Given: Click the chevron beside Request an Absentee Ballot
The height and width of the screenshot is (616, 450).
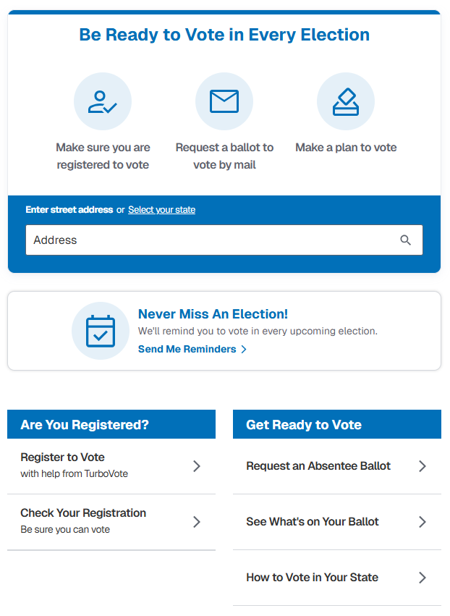Looking at the screenshot, I should (423, 466).
